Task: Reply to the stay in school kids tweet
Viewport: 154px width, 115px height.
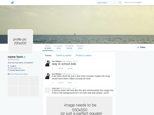Action: click(x=53, y=68)
